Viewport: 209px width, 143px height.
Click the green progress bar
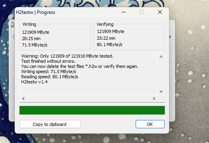[x=92, y=110]
